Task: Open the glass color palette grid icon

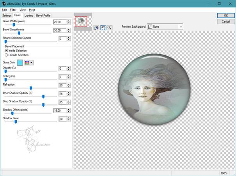Action: [27, 63]
